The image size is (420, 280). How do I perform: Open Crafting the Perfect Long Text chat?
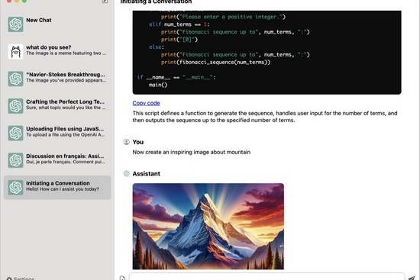pos(57,105)
